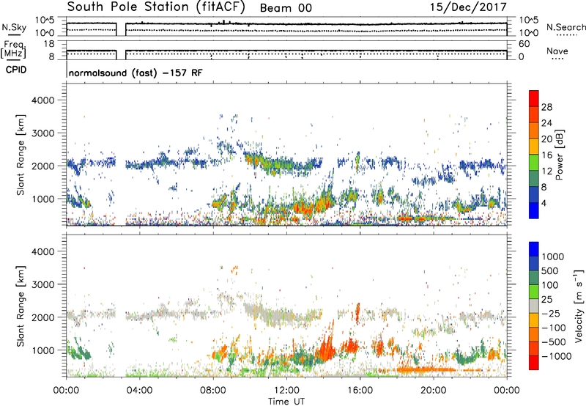The image size is (586, 406).
Task: Pick the light green Velocity colorbar segment
Action: click(x=534, y=292)
